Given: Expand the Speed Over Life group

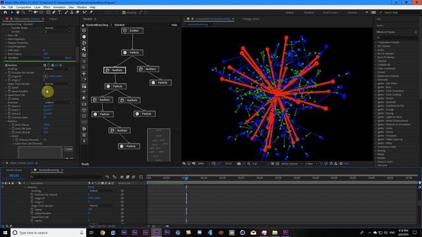Looking at the screenshot, I should [6, 95].
